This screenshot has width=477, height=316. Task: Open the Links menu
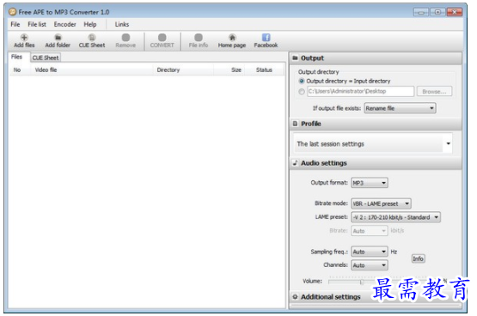pyautogui.click(x=122, y=24)
